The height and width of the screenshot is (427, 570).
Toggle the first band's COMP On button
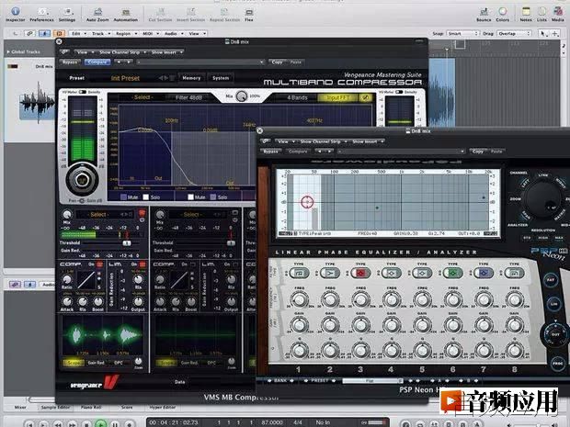point(99,264)
